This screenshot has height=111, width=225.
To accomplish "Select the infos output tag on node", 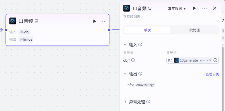I will pos(26,39).
